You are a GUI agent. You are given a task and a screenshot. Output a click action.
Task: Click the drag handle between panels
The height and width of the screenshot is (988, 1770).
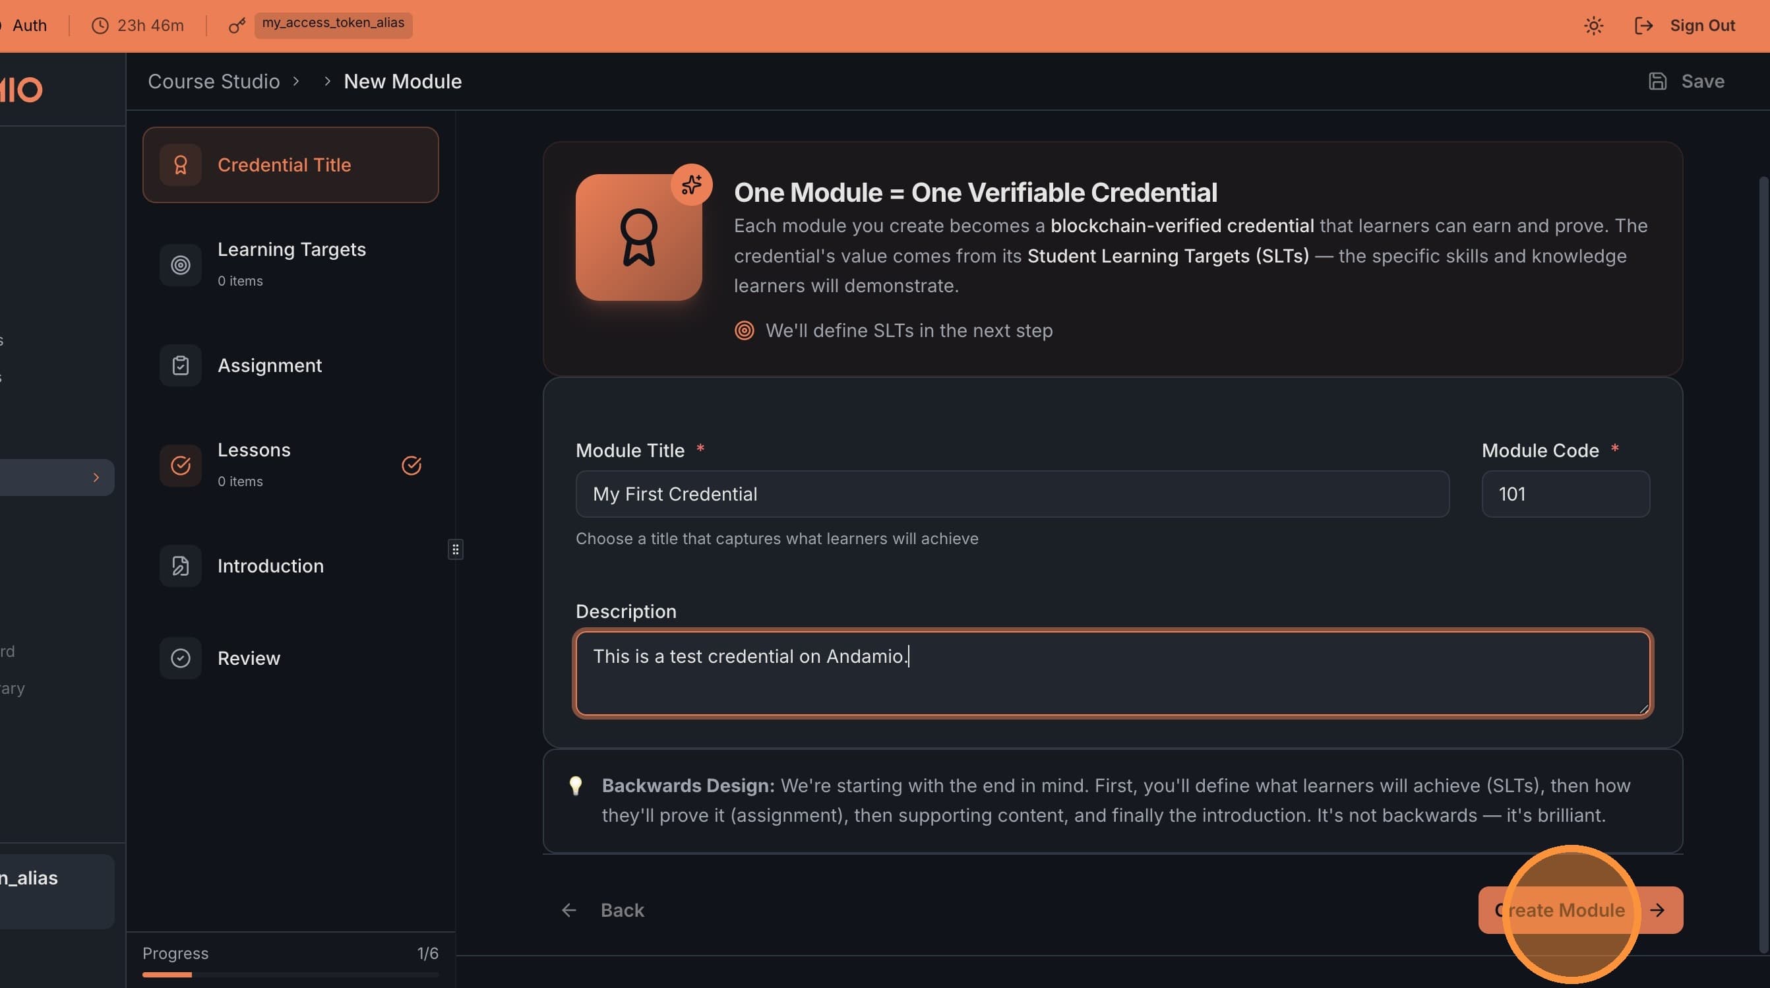455,549
